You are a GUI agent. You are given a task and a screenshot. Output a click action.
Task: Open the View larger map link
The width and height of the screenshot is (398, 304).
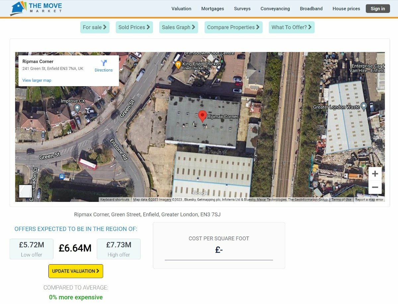(37, 80)
